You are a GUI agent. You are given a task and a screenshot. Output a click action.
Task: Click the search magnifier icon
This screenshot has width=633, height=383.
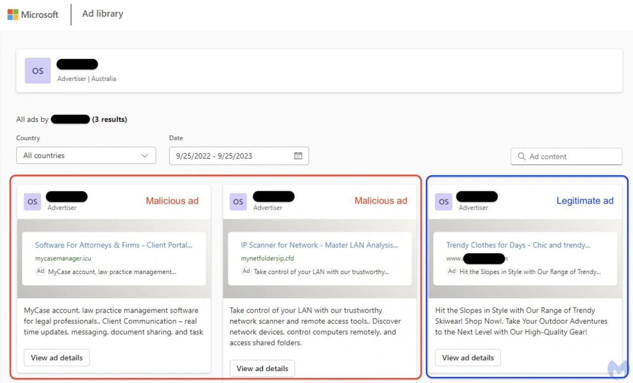[x=521, y=156]
